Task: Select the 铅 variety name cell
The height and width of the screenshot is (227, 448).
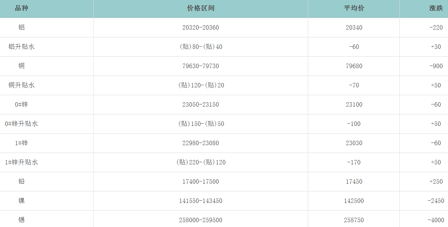Action: click(21, 181)
